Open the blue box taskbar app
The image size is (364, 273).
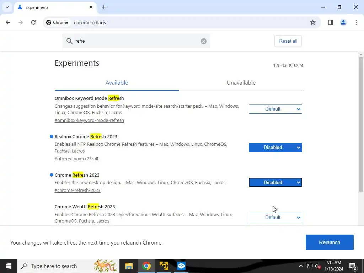coord(181,266)
